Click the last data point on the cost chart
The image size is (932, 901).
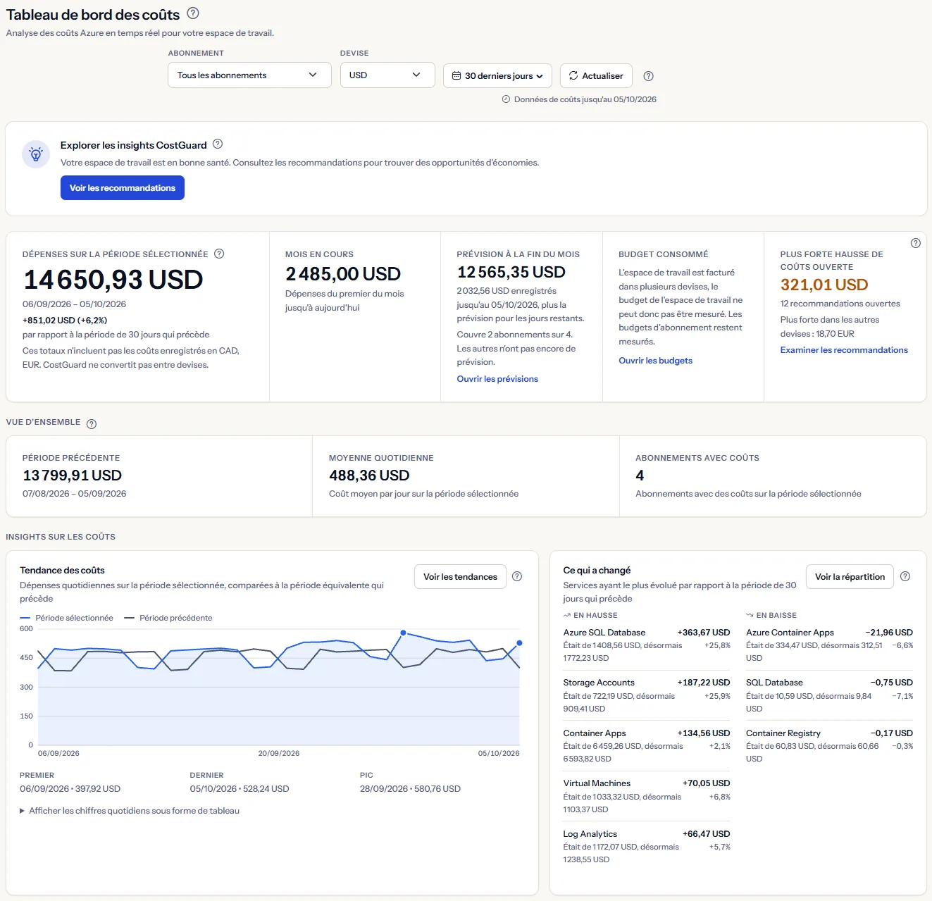coord(519,643)
